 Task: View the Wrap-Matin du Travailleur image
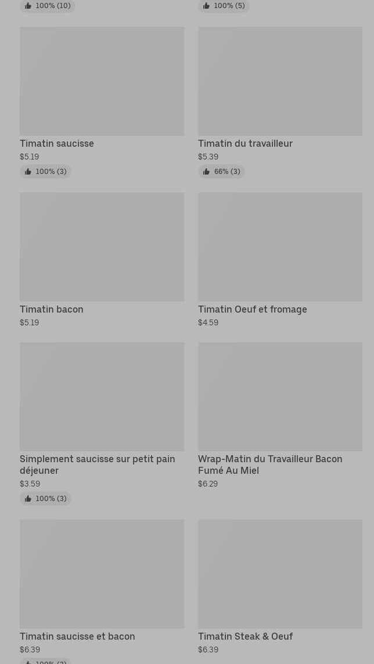pos(280,397)
